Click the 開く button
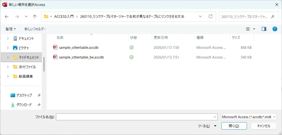 [x=234, y=126]
